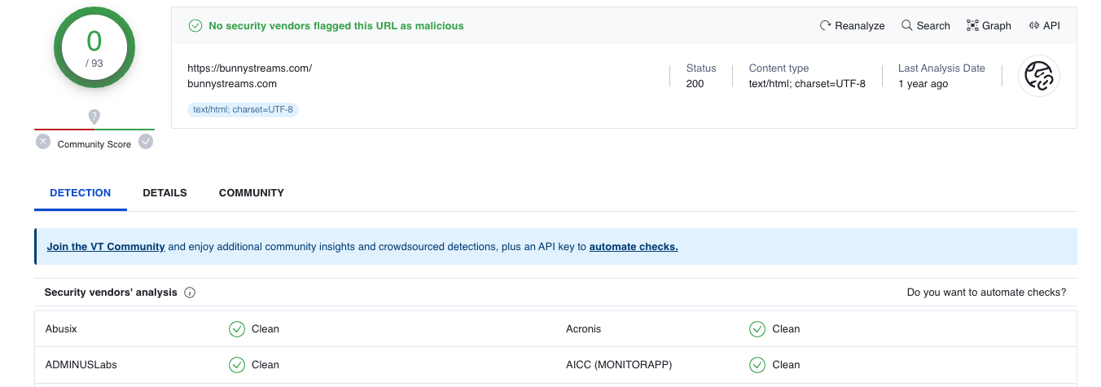
Task: Select the DETECTION tab
Action: pos(80,193)
